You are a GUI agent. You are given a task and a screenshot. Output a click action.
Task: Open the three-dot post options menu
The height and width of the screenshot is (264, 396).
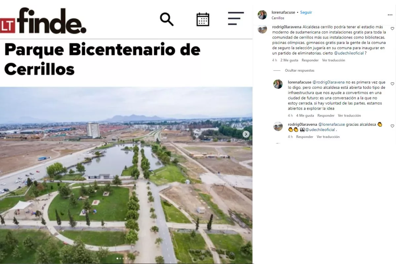coord(390,15)
